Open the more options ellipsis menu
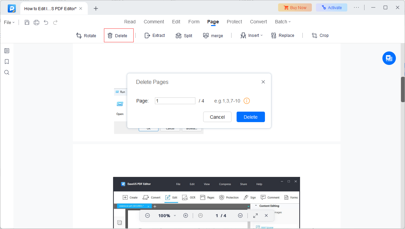Image resolution: width=405 pixels, height=229 pixels. pyautogui.click(x=356, y=7)
